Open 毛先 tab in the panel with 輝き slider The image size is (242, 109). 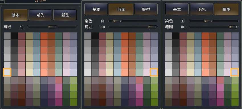click(40, 15)
